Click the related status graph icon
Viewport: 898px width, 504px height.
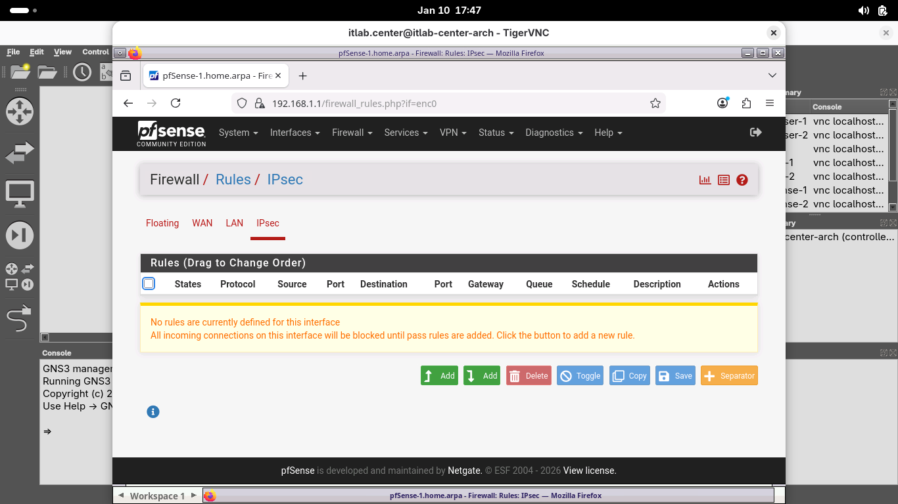(x=705, y=180)
